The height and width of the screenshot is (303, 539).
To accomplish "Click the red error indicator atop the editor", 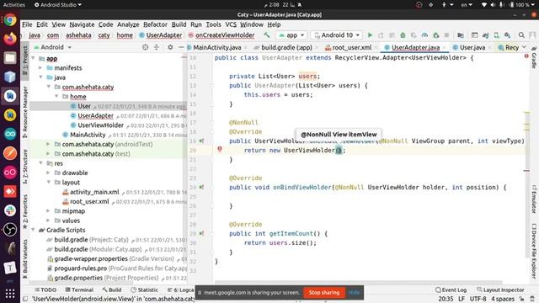I will click(526, 56).
